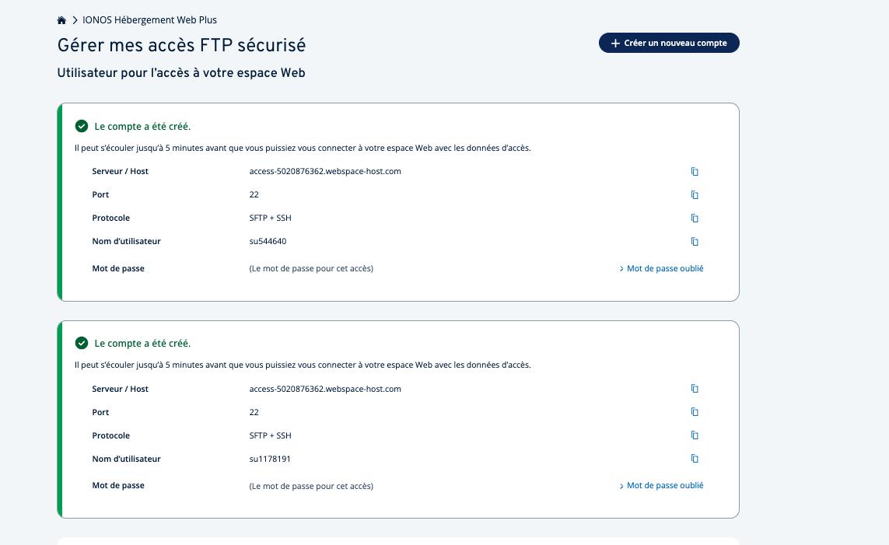
Task: Copy server host for user su544640
Action: pyautogui.click(x=695, y=172)
